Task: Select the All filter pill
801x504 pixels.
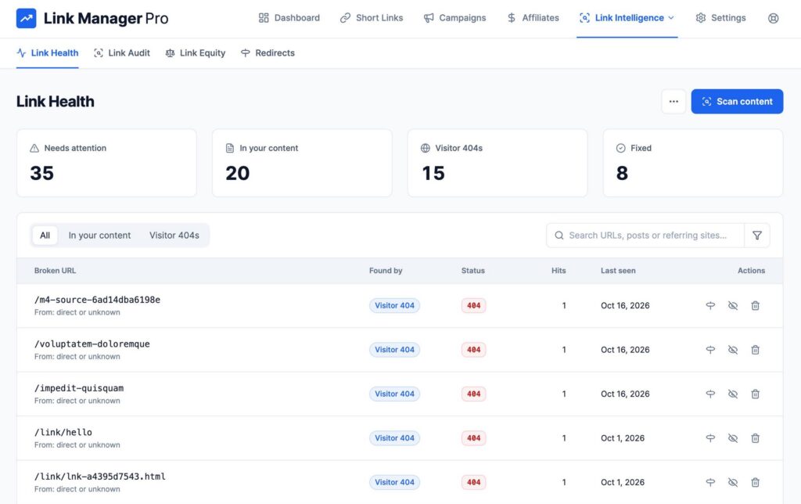Action: pos(45,235)
